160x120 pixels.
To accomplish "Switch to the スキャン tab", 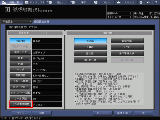I will [x=126, y=2].
